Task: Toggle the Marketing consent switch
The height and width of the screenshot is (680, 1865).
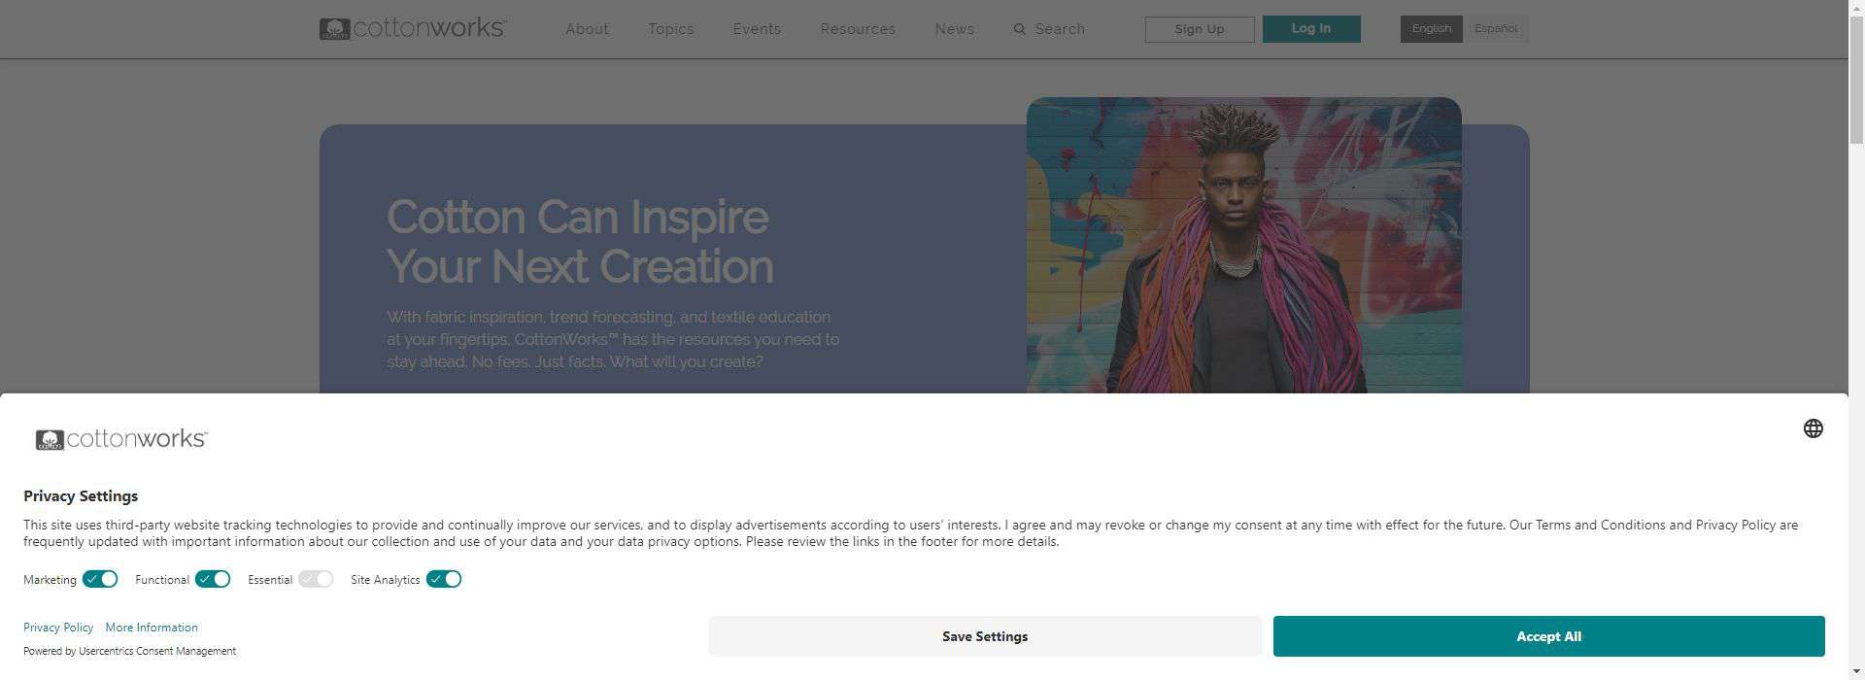Action: [100, 579]
